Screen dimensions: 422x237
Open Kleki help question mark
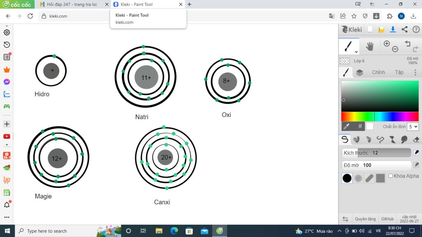coord(416,29)
